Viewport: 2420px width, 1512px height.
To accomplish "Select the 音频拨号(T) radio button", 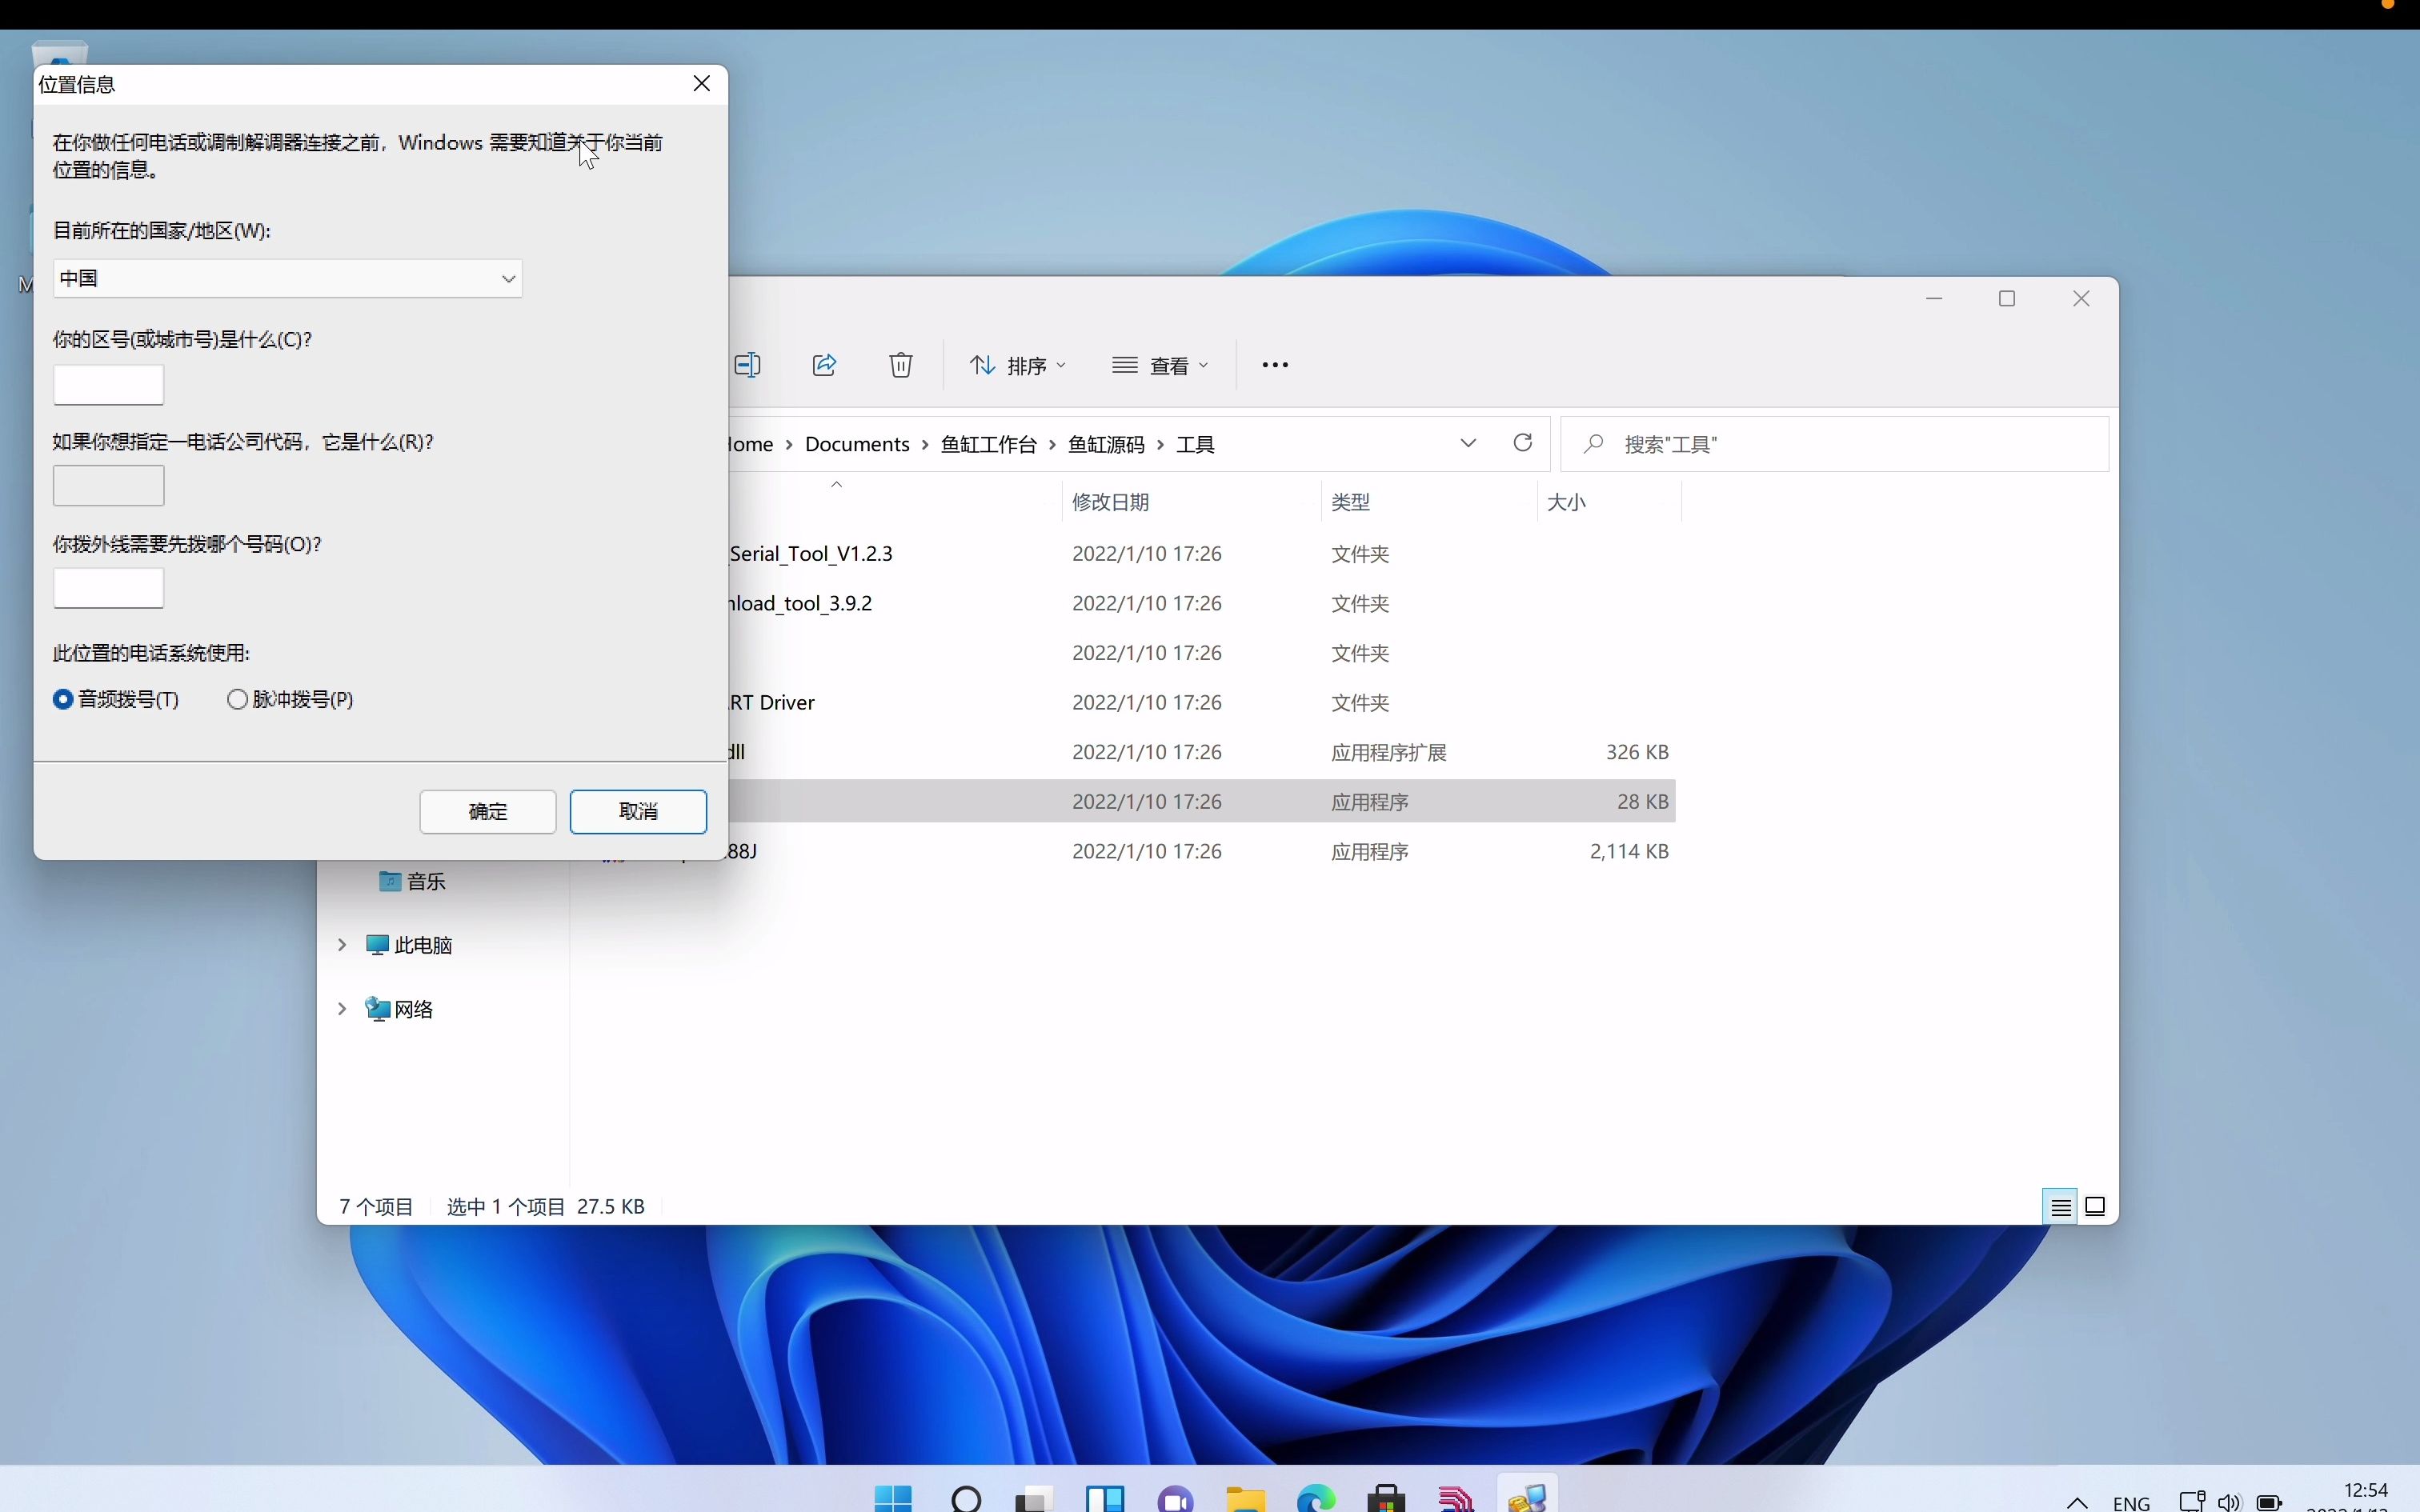I will pos(62,699).
